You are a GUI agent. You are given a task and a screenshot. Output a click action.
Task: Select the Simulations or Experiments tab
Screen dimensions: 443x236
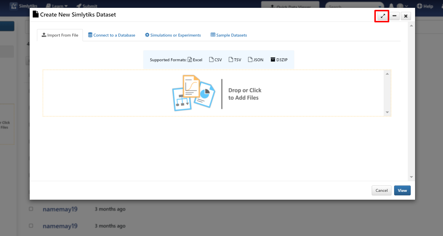pyautogui.click(x=173, y=35)
